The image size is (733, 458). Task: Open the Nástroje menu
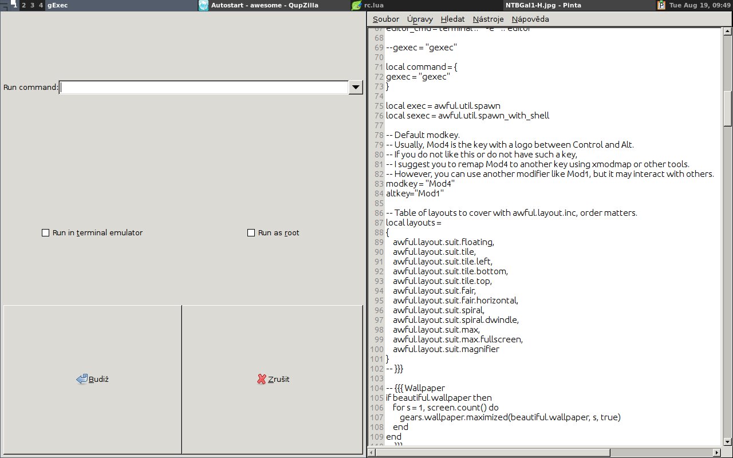point(488,19)
